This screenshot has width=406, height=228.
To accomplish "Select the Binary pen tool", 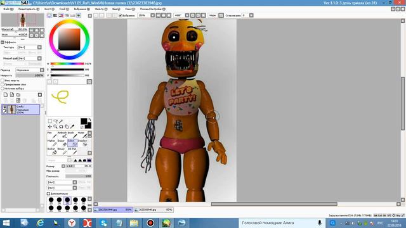I will (62, 151).
